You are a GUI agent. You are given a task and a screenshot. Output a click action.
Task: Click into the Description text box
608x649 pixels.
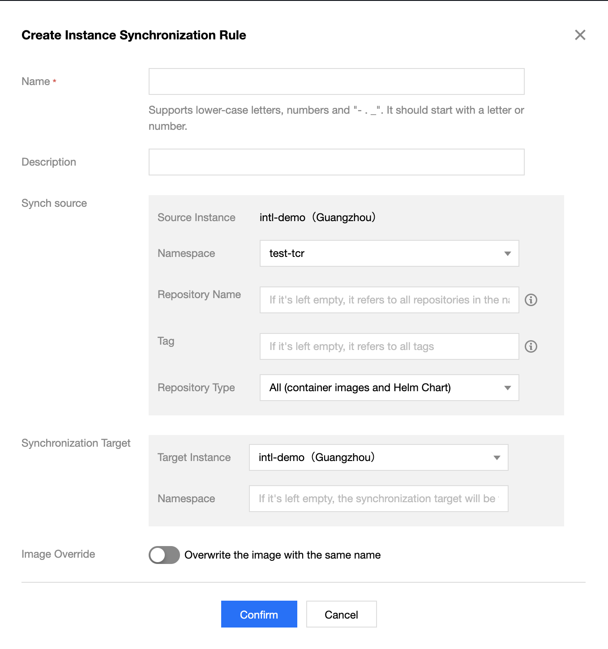336,162
